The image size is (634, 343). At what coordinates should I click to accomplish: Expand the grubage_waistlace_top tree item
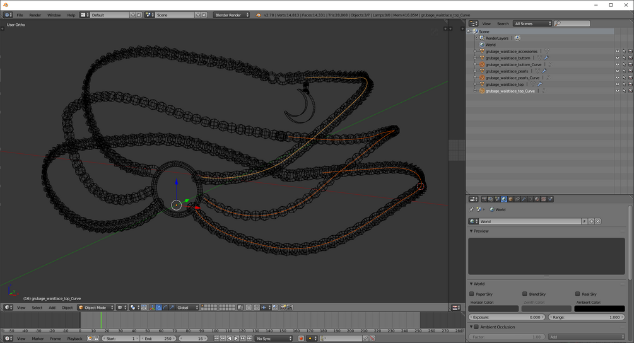pyautogui.click(x=475, y=84)
